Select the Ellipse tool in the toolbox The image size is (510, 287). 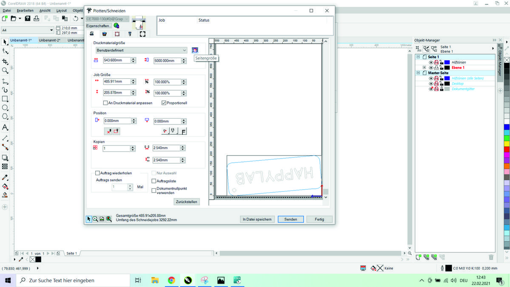pyautogui.click(x=5, y=108)
